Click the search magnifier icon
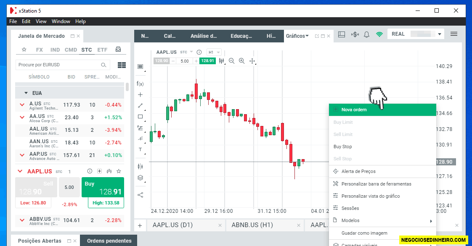This screenshot has width=472, height=246. pyautogui.click(x=103, y=65)
